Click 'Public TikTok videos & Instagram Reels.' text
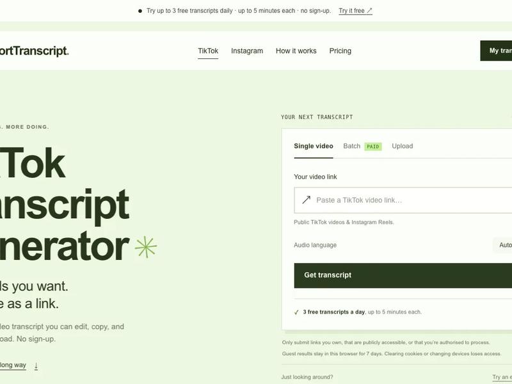 pyautogui.click(x=344, y=222)
